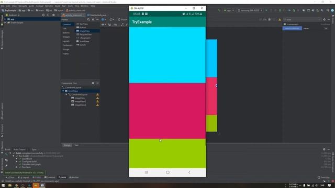335x188 pixels.
Task: Open the Sync tab in Build panel
Action: click(34, 149)
